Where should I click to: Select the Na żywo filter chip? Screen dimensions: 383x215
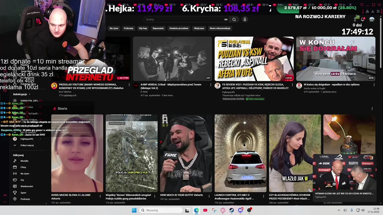pyautogui.click(x=114, y=28)
